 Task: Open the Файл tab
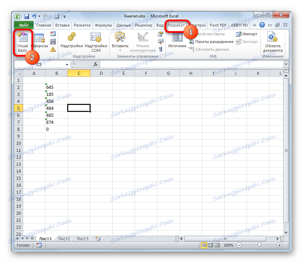(24, 25)
